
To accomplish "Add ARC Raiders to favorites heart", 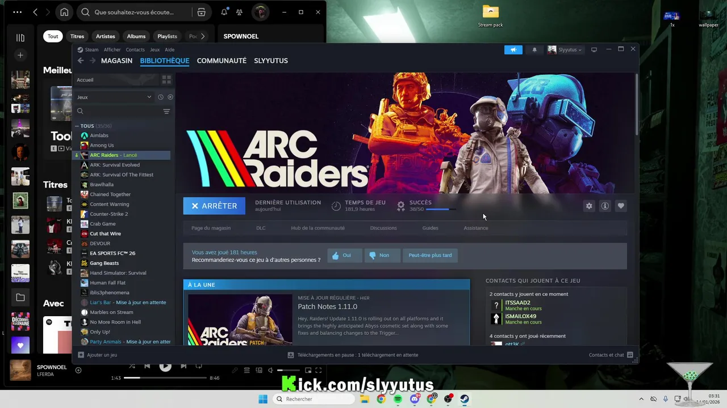I will pos(621,206).
